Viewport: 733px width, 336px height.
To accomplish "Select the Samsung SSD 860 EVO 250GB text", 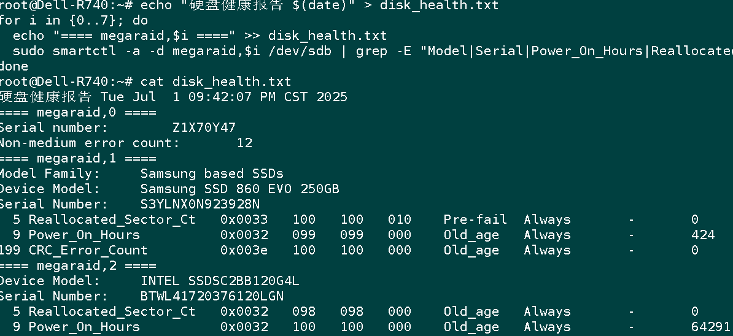I will pyautogui.click(x=240, y=189).
